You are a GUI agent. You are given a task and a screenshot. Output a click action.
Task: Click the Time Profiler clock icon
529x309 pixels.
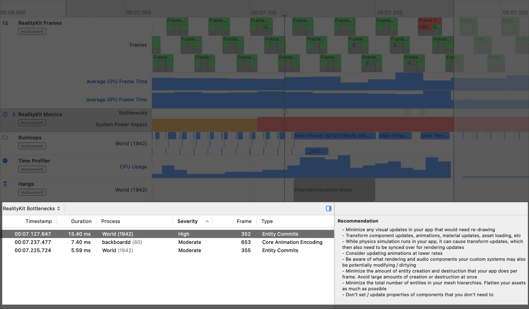(5, 161)
